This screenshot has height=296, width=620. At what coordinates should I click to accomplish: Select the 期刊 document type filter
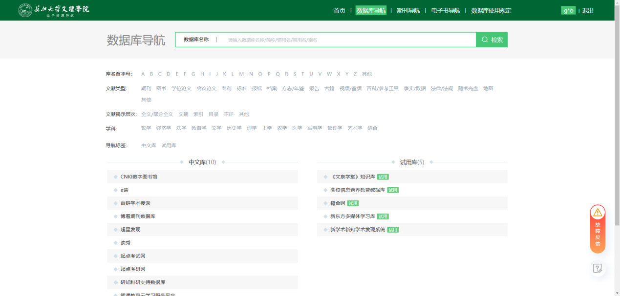click(146, 89)
